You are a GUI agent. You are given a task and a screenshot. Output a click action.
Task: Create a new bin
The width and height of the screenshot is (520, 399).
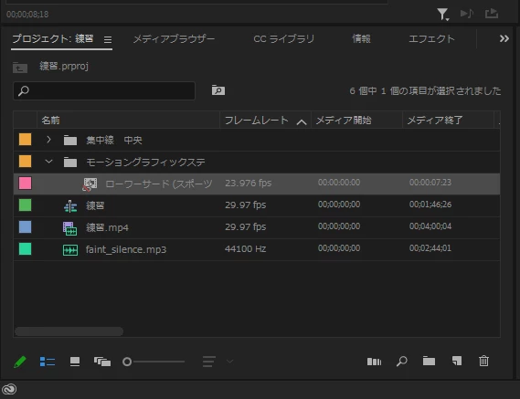[429, 361]
